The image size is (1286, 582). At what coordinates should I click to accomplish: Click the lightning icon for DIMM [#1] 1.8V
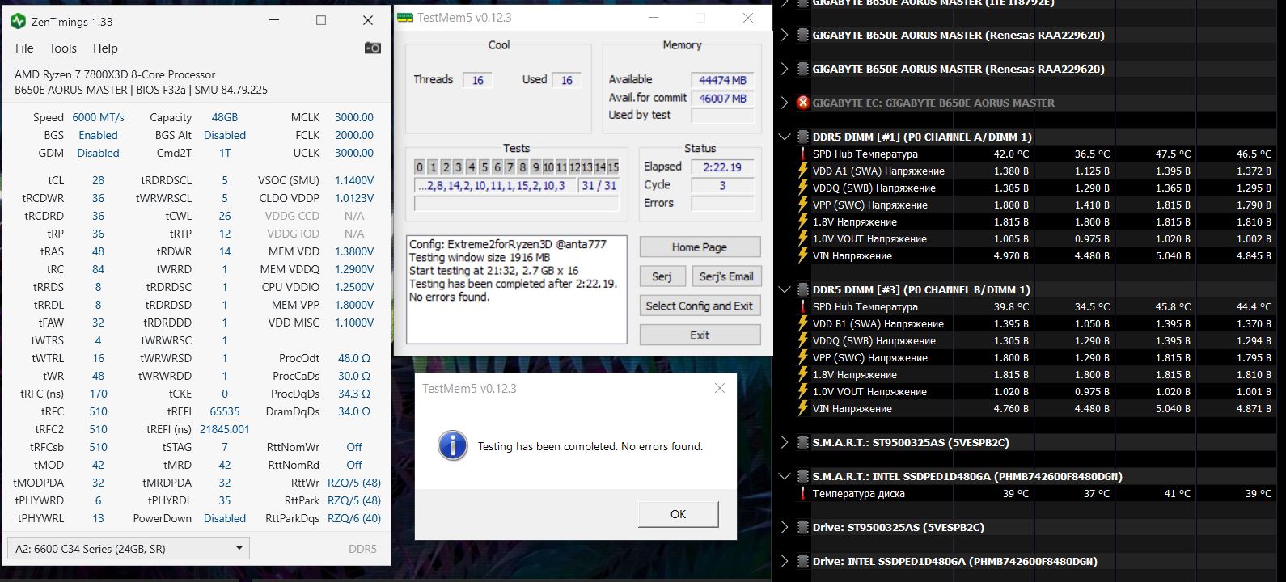click(802, 221)
